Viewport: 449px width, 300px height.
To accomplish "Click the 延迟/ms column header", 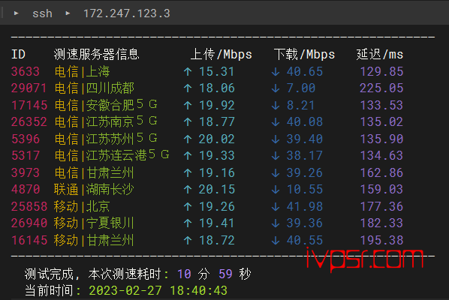I will click(x=380, y=54).
